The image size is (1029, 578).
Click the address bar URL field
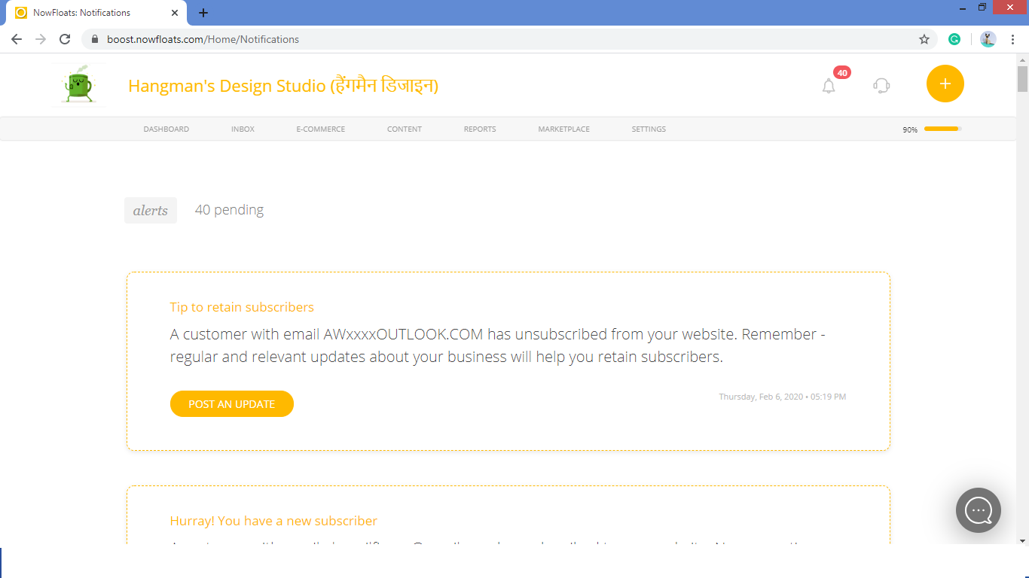click(508, 39)
